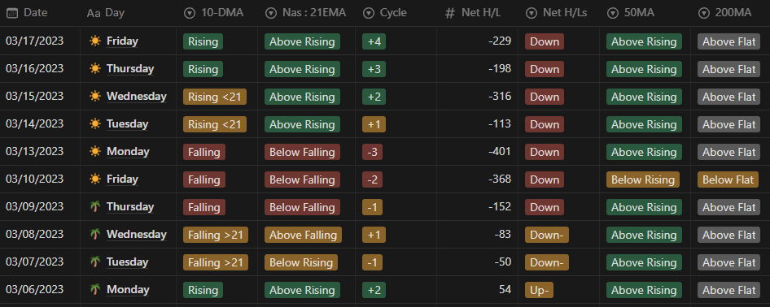Image resolution: width=770 pixels, height=307 pixels.
Task: Click the sun icon on the 03/14/2023 Tuesday row
Action: [x=95, y=124]
